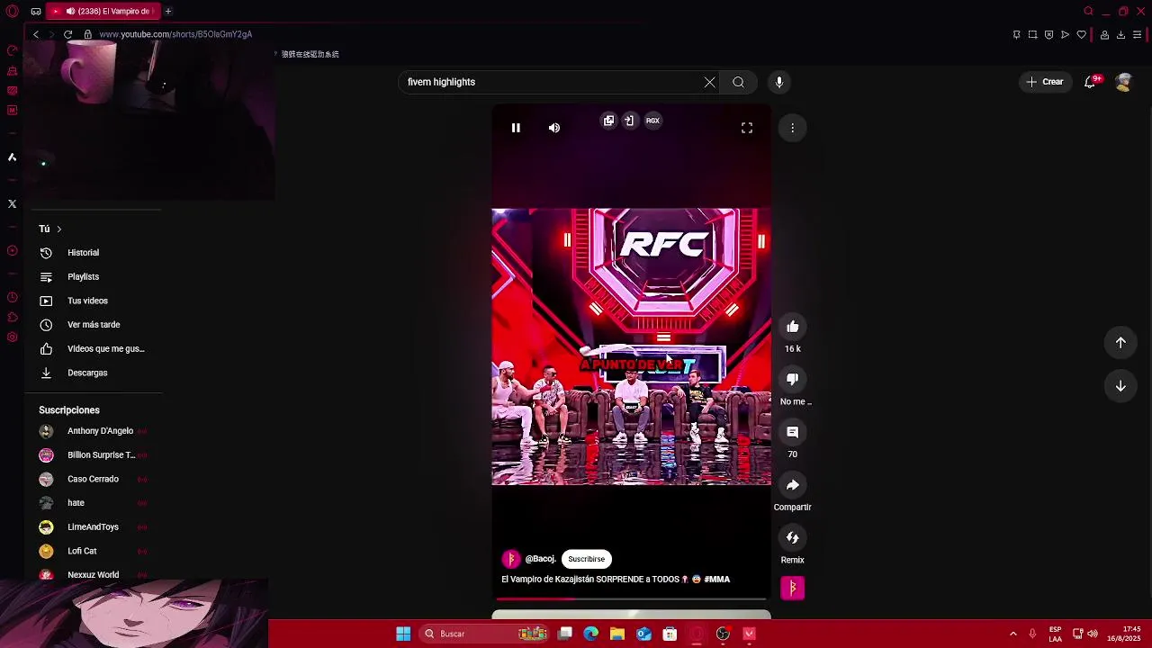Open the account avatar menu

point(1123,82)
